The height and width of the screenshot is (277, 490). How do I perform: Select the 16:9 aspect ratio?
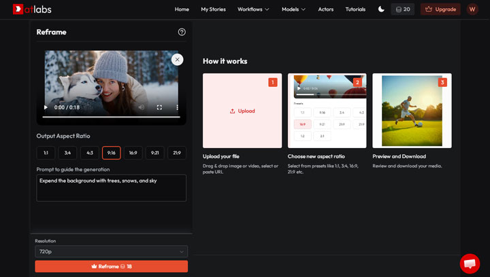click(x=133, y=153)
